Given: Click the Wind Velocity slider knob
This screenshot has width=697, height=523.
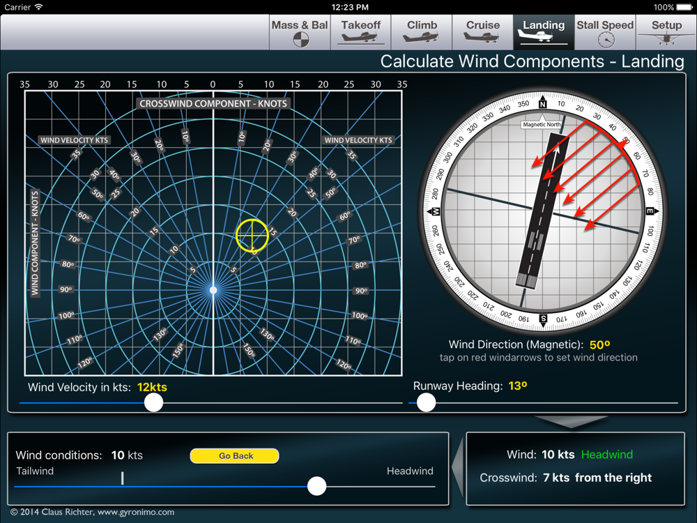Looking at the screenshot, I should click(x=154, y=403).
